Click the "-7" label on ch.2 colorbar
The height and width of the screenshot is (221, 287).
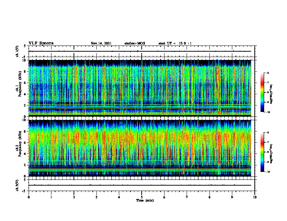267,142
